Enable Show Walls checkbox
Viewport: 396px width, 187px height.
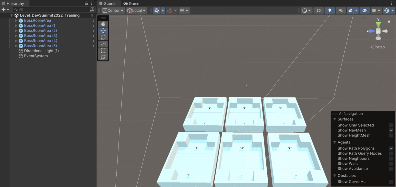tap(391, 164)
